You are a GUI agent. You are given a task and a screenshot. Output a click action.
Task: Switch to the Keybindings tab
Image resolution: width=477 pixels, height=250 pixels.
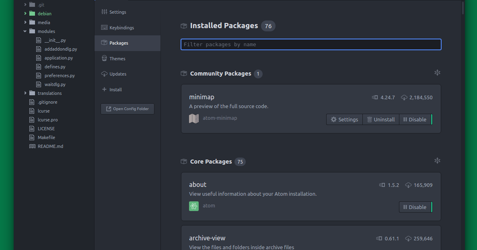(121, 28)
